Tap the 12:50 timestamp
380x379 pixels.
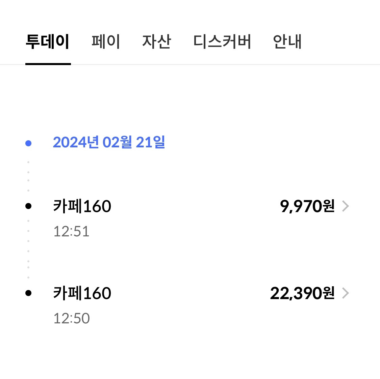click(x=71, y=318)
